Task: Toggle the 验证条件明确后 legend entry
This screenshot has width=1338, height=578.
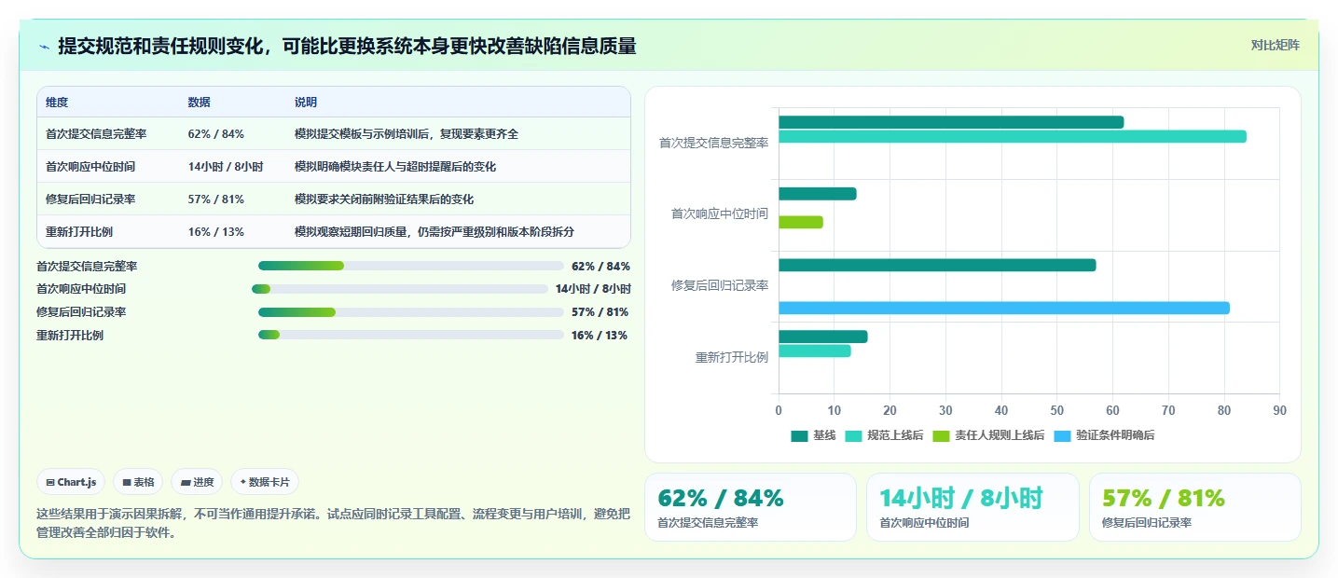Action: click(1104, 435)
